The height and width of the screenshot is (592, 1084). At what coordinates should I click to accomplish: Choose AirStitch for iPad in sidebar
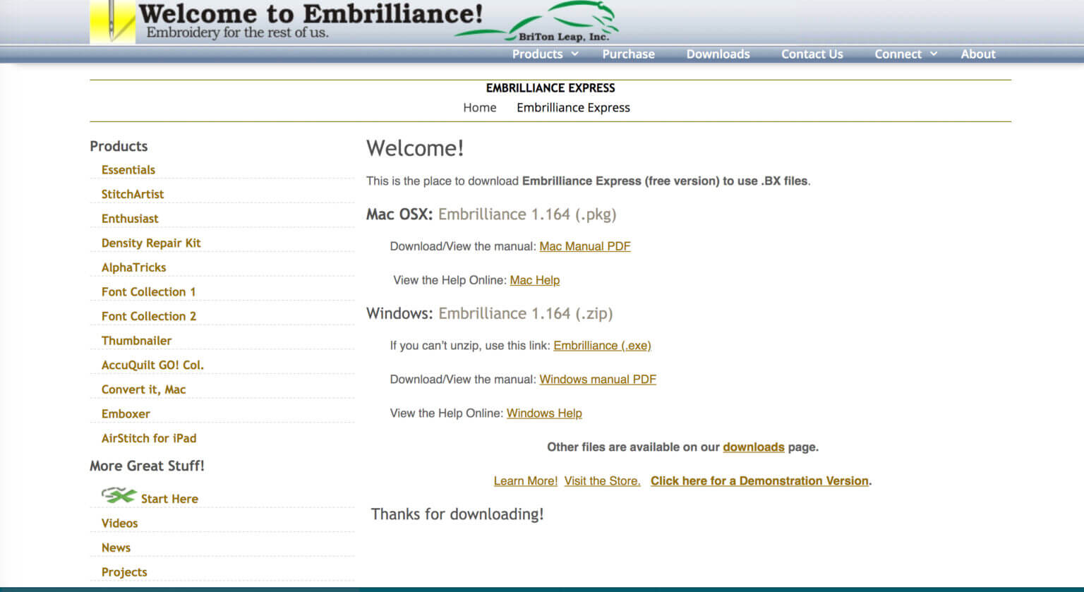coord(149,438)
